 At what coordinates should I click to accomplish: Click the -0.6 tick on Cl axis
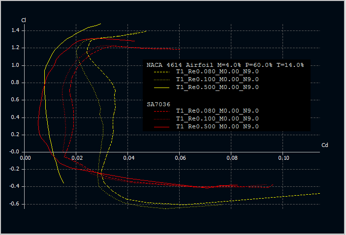pos(14,204)
